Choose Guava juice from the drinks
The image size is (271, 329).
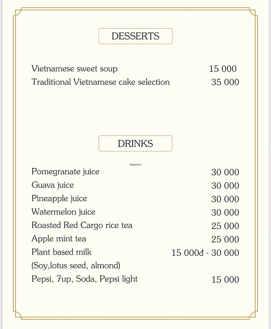point(53,185)
